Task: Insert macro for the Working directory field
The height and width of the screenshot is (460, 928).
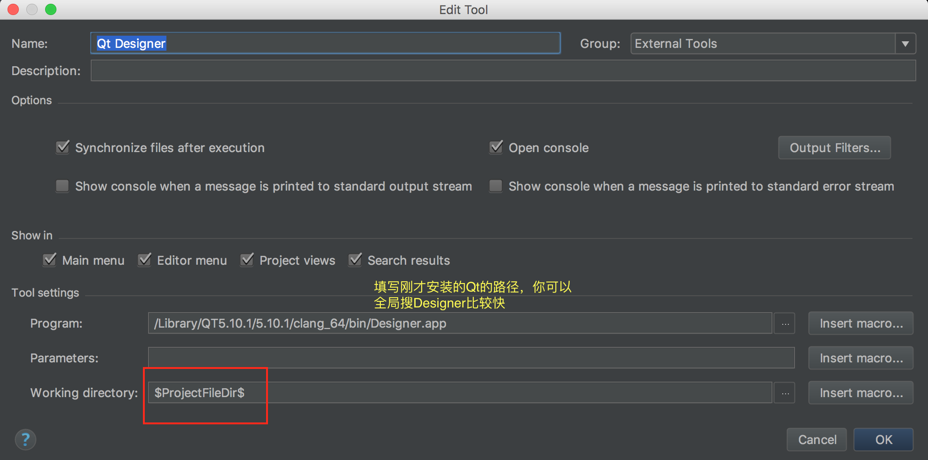Action: coord(861,393)
